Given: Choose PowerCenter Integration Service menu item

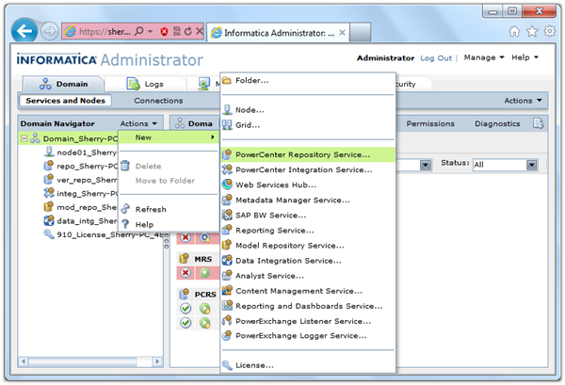Looking at the screenshot, I should 308,169.
